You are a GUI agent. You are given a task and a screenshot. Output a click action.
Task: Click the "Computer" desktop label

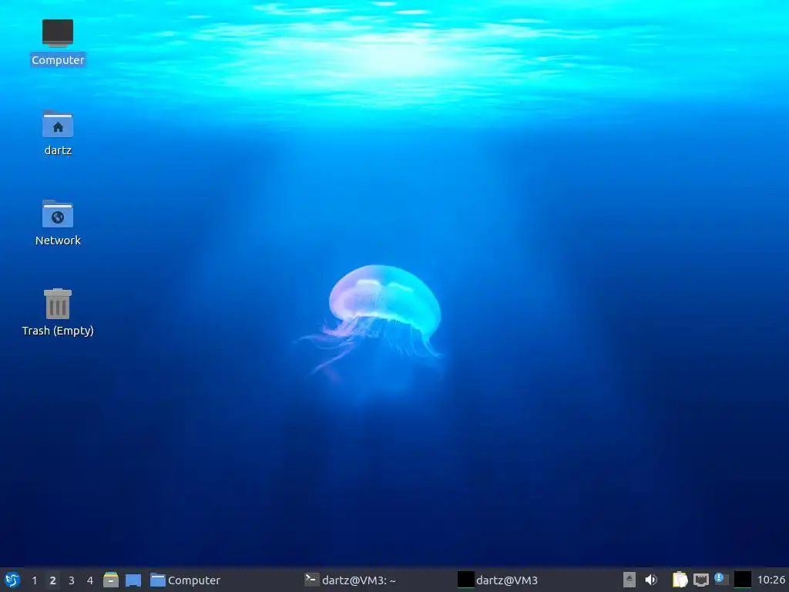click(58, 60)
